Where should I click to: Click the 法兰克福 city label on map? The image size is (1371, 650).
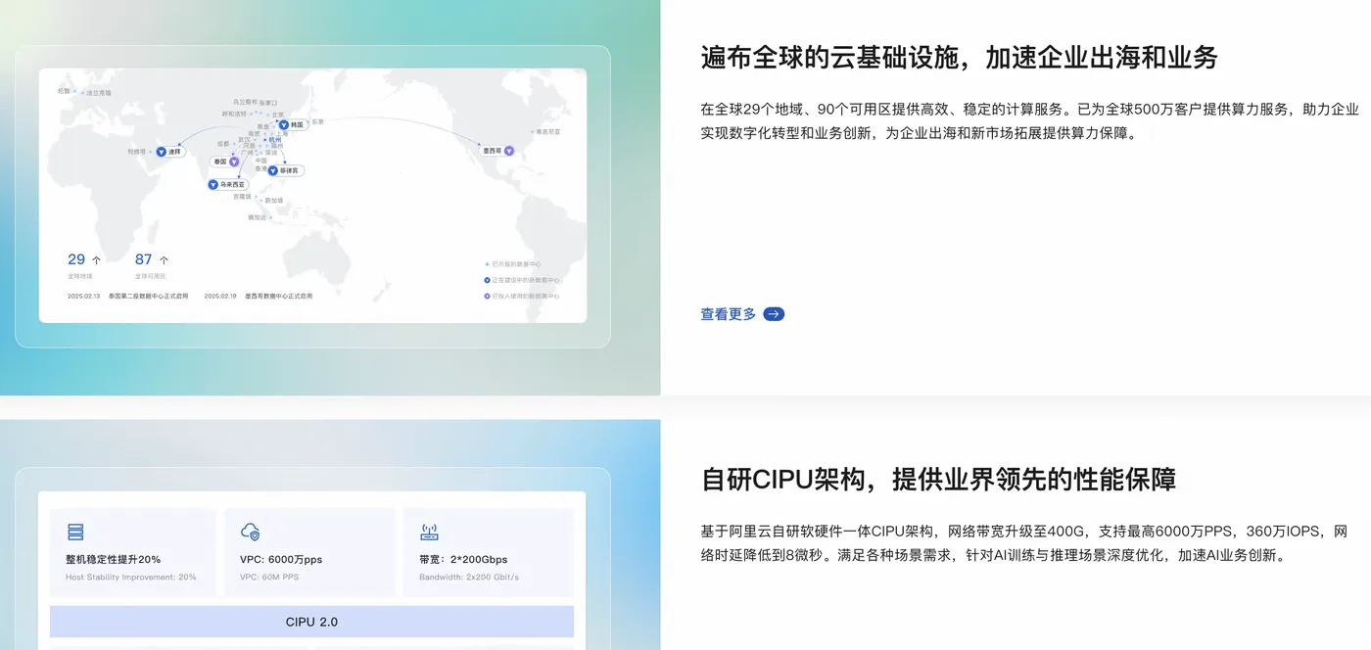coord(99,93)
